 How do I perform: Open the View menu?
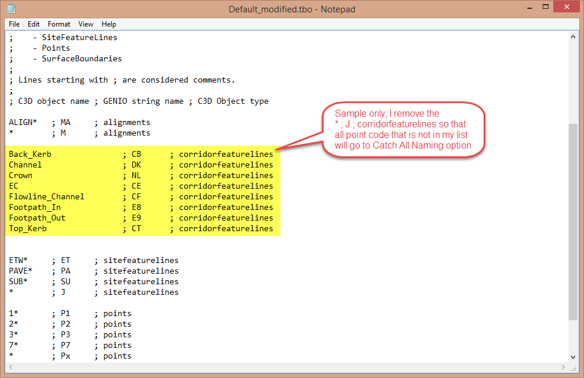pos(86,24)
